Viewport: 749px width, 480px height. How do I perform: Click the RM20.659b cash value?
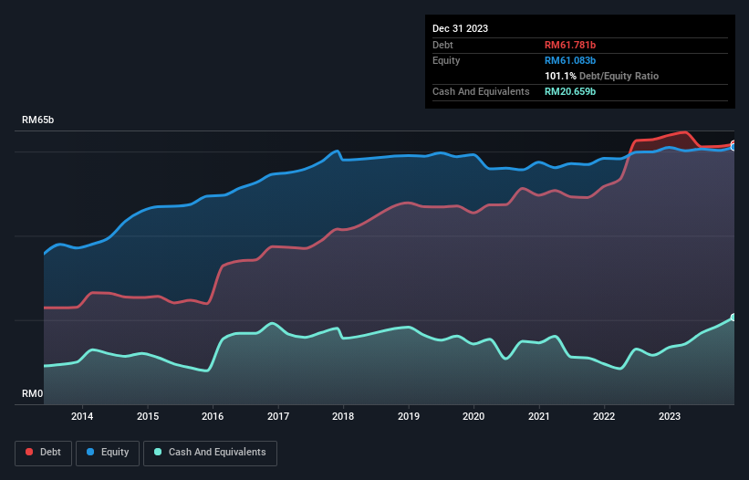(570, 91)
